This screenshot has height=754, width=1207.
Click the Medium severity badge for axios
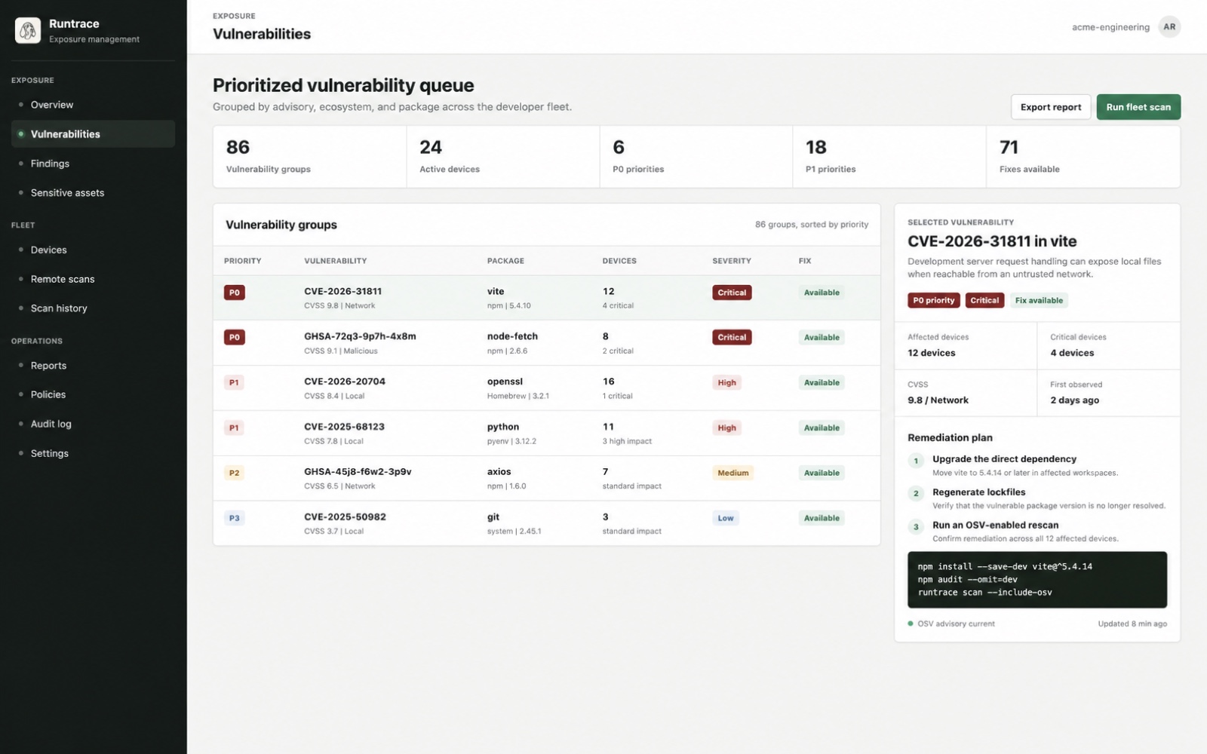point(733,473)
